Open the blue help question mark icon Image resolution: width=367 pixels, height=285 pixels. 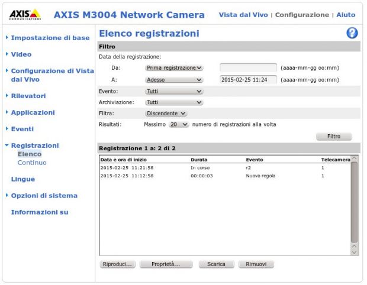[x=352, y=33]
